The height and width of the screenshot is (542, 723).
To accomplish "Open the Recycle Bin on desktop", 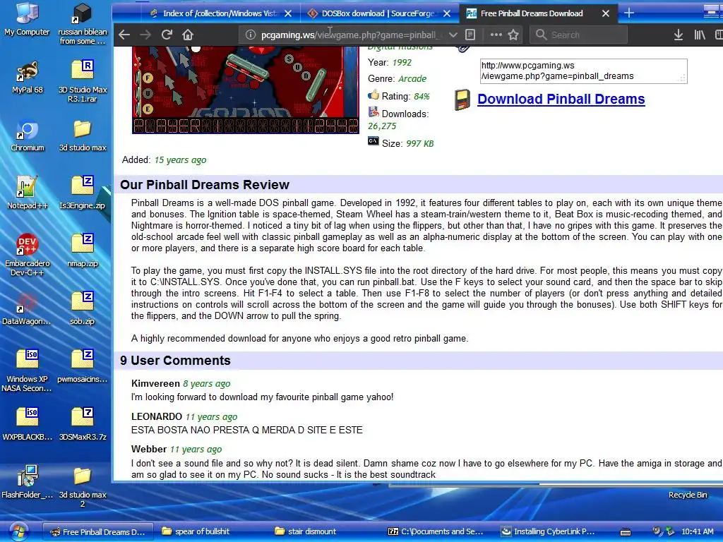I will tap(688, 495).
